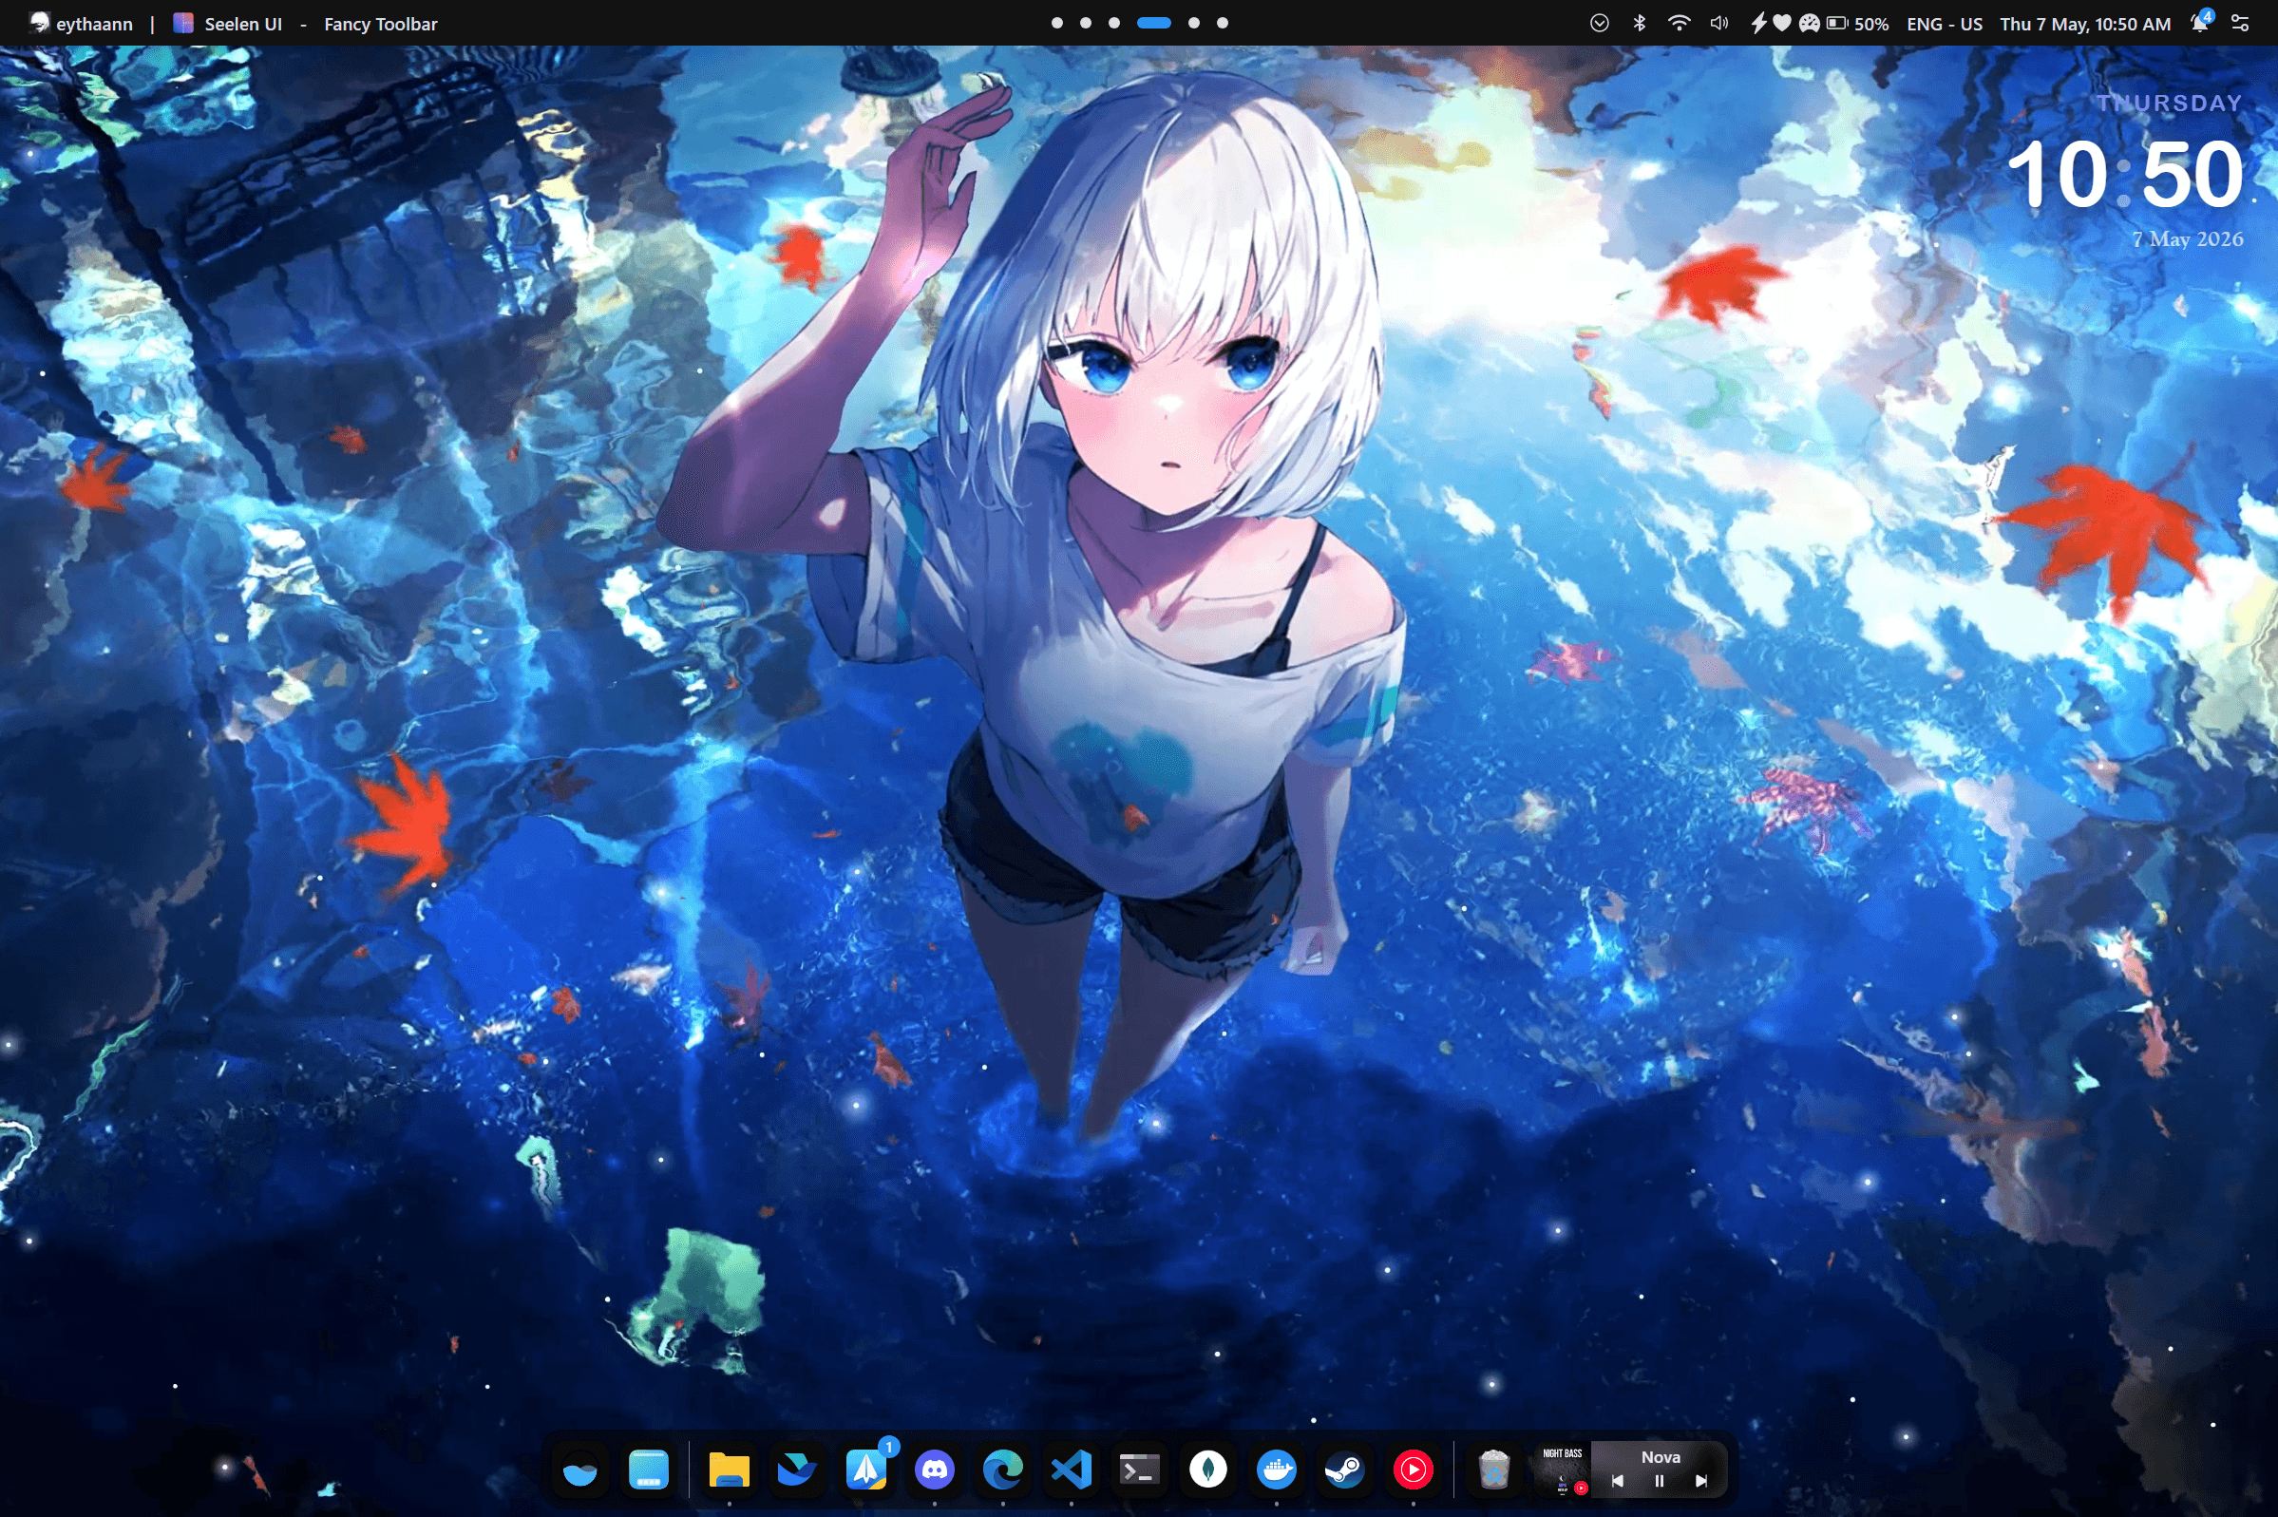The width and height of the screenshot is (2278, 1517).
Task: Launch Visual Studio Code from the dock
Action: click(x=1072, y=1470)
